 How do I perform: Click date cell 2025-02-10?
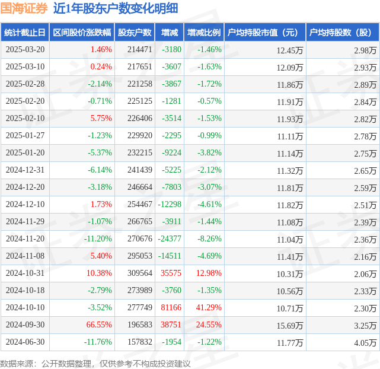coord(25,118)
